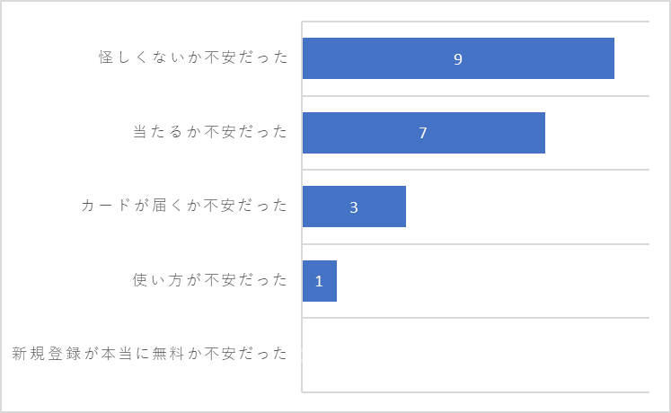This screenshot has height=413, width=671.
Task: Select the bottom border line of plot
Action: pyautogui.click(x=476, y=392)
